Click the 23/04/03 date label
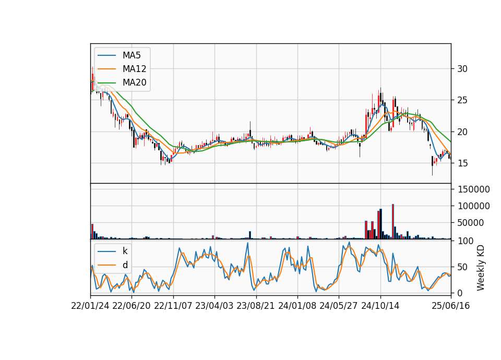 coord(214,306)
